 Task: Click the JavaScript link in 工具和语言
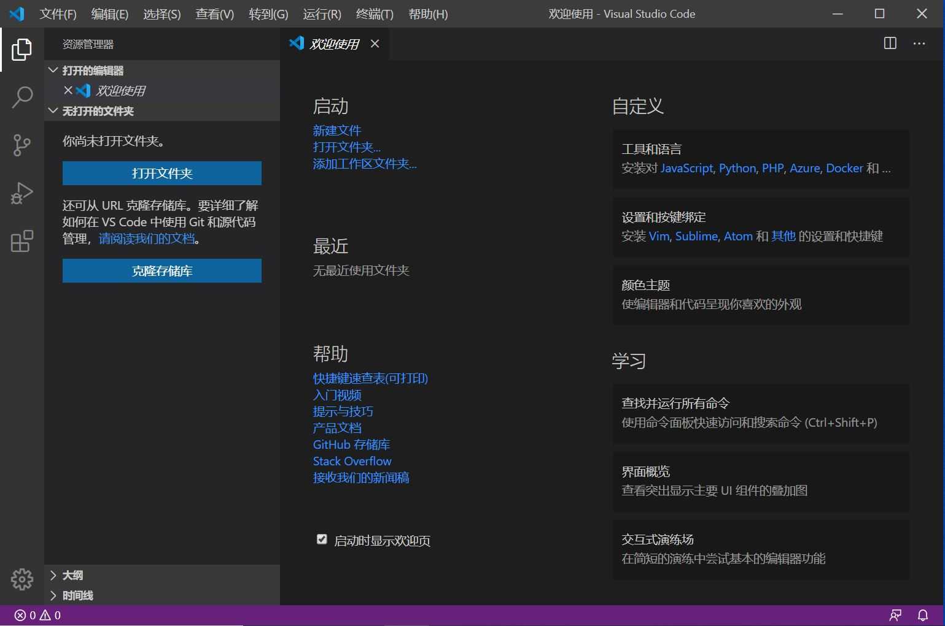coord(686,168)
